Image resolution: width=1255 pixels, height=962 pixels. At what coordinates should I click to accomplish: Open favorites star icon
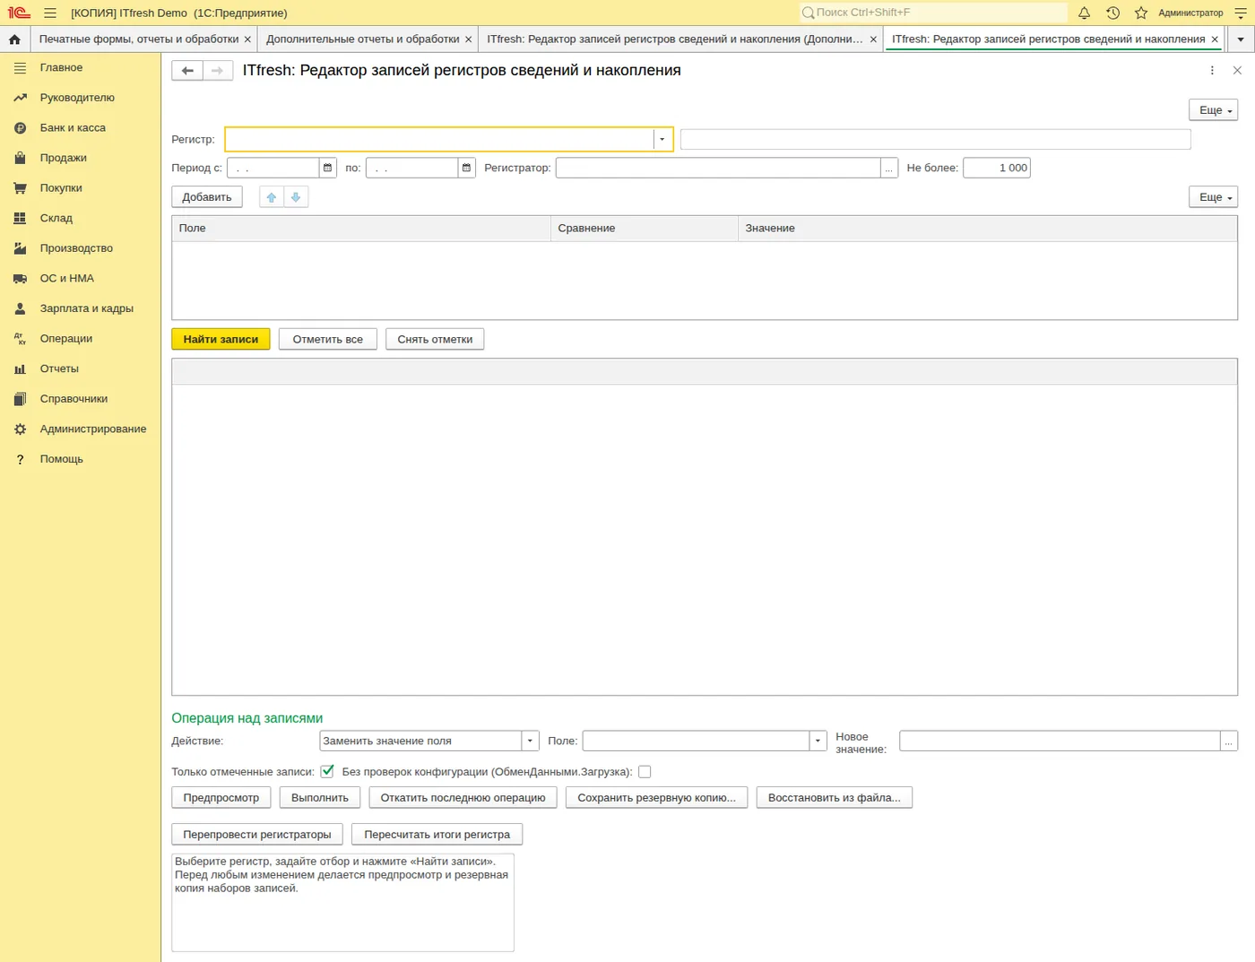[1141, 13]
